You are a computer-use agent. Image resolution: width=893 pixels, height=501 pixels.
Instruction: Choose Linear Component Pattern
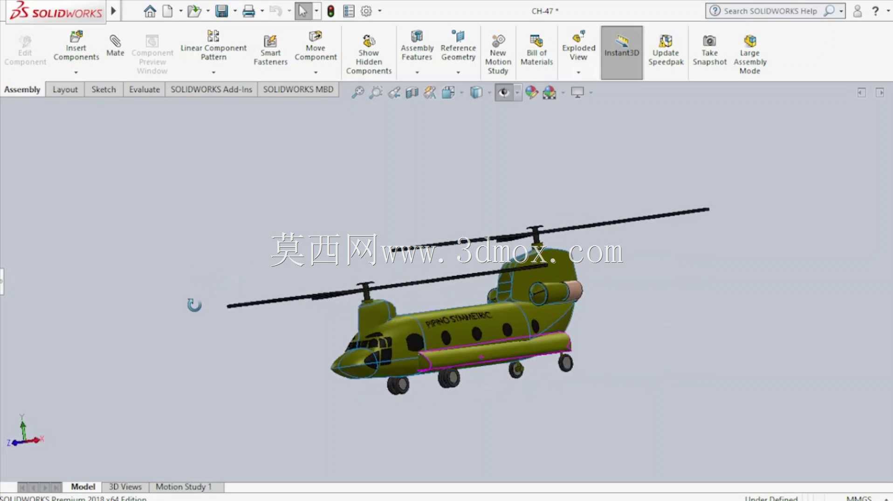tap(213, 46)
